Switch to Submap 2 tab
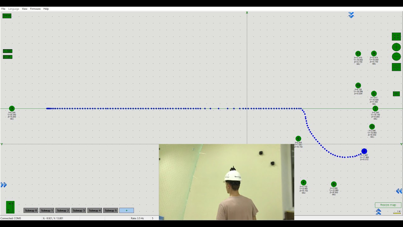 [x=63, y=210]
